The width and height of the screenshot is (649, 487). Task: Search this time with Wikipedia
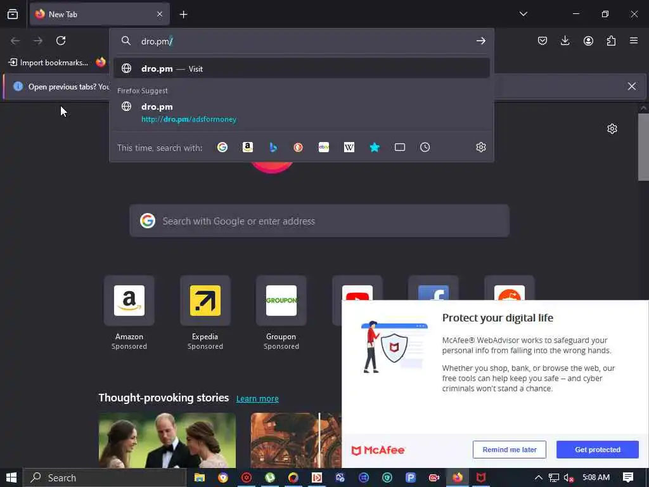point(349,147)
